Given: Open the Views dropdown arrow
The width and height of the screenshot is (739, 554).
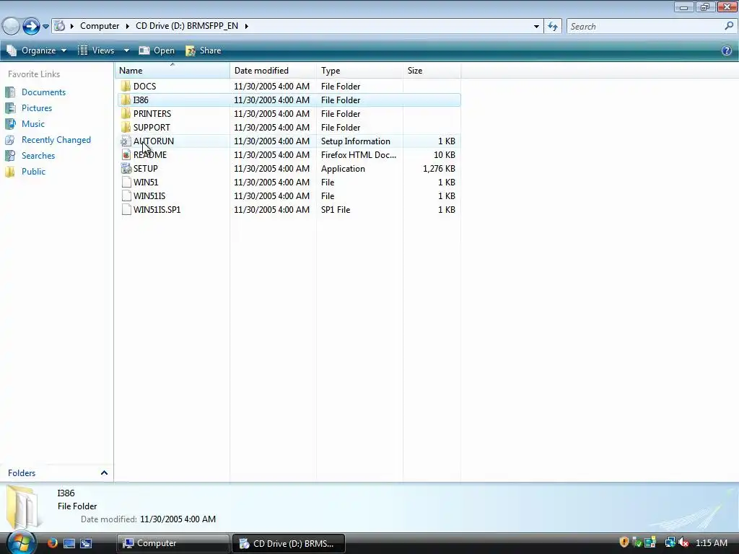Looking at the screenshot, I should pos(126,50).
